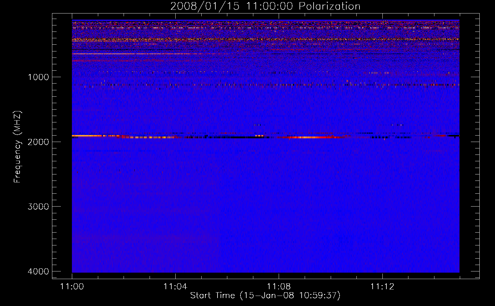Screen dimensions: 495x306
Task: Click the "2000" frequency tick label
Action: [x=38, y=142]
